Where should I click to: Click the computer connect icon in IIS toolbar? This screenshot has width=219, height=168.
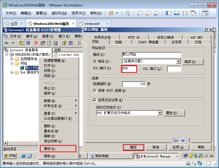79,43
